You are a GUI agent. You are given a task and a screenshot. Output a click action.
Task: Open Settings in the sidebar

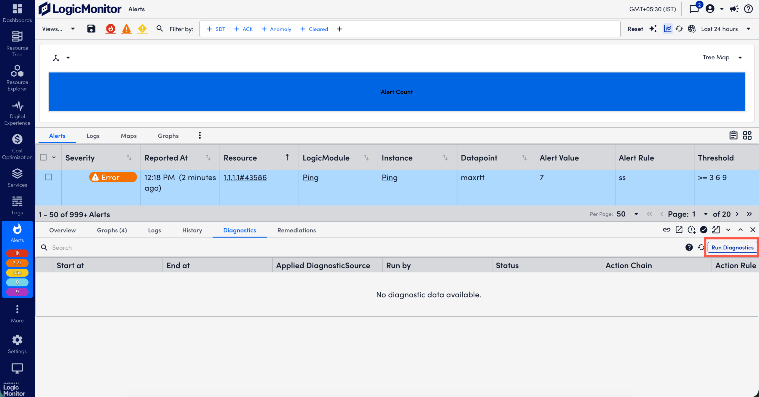pyautogui.click(x=17, y=344)
